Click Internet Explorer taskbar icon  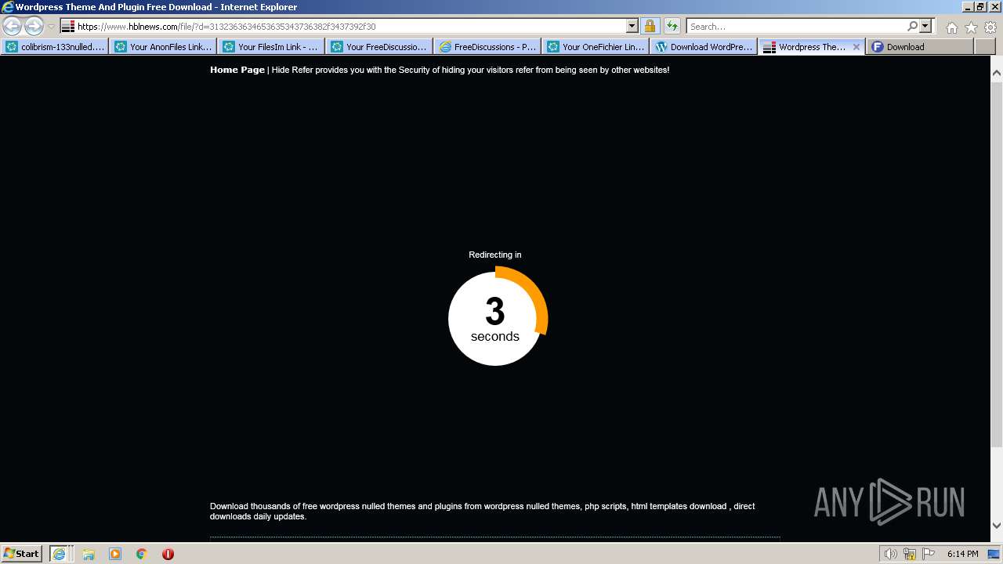pos(60,554)
